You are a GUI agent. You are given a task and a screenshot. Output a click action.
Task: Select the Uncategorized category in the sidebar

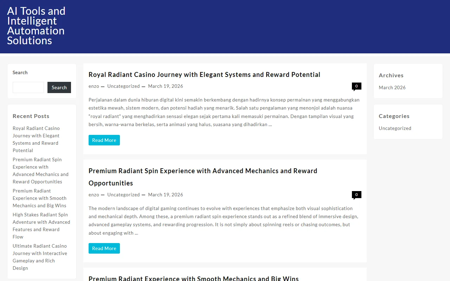pos(395,128)
